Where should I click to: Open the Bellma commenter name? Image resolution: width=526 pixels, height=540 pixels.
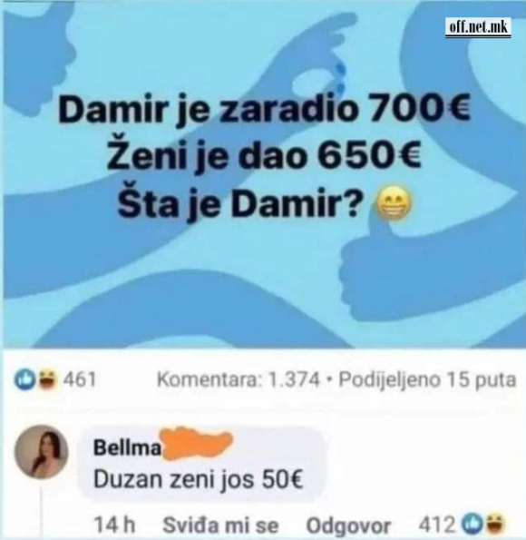pyautogui.click(x=127, y=447)
